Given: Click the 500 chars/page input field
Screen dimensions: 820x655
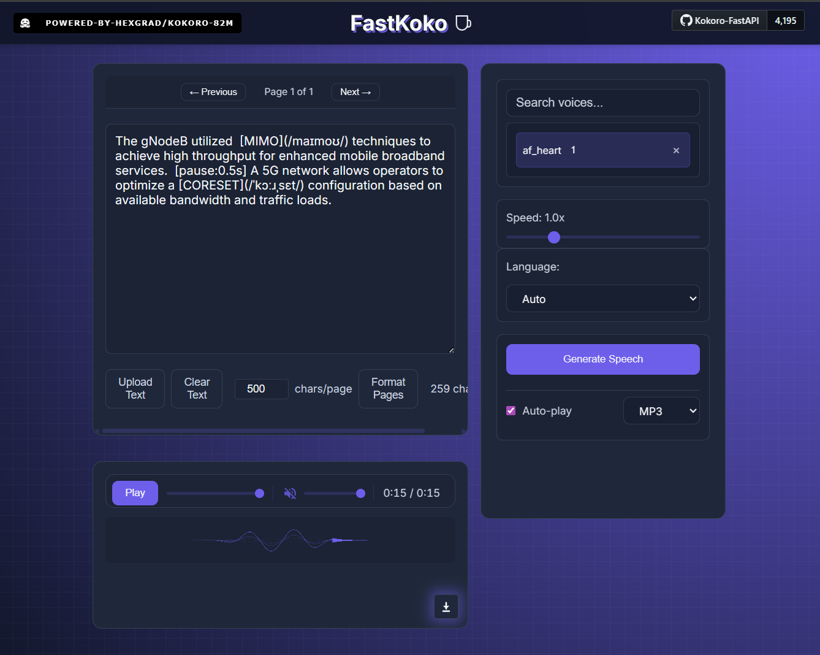Looking at the screenshot, I should coord(261,388).
